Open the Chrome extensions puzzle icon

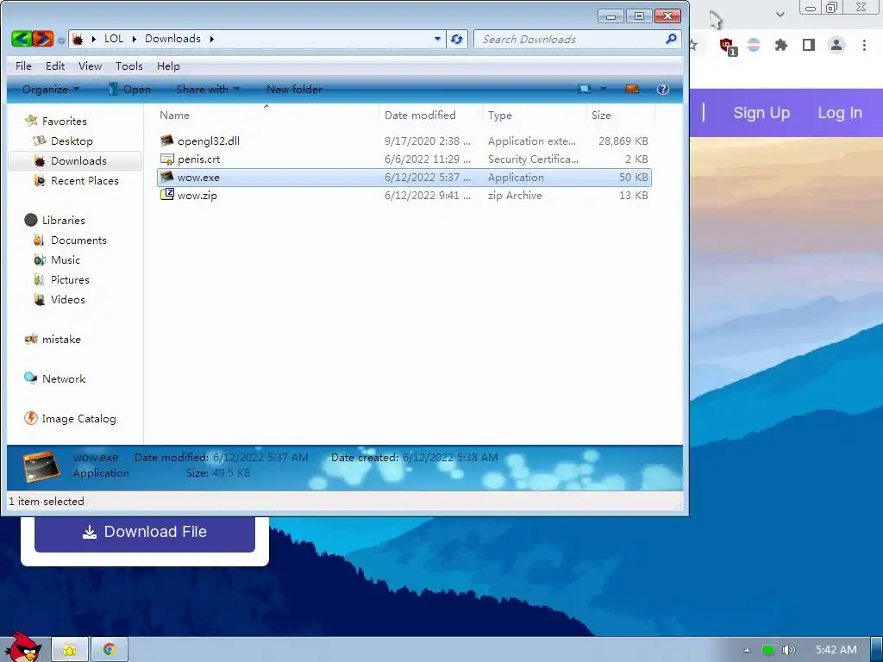pos(780,45)
